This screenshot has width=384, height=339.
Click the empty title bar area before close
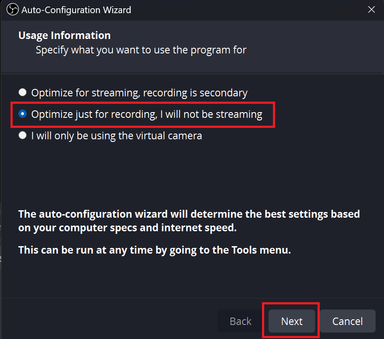pyautogui.click(x=245, y=10)
